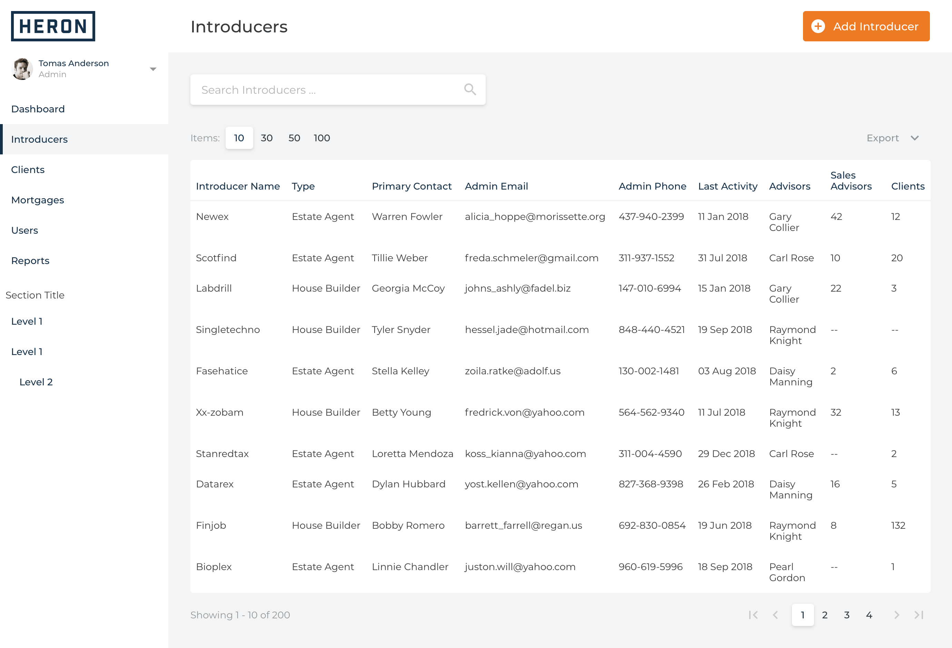Image resolution: width=952 pixels, height=648 pixels.
Task: Click Tomas Anderson's avatar photo
Action: pyautogui.click(x=22, y=69)
